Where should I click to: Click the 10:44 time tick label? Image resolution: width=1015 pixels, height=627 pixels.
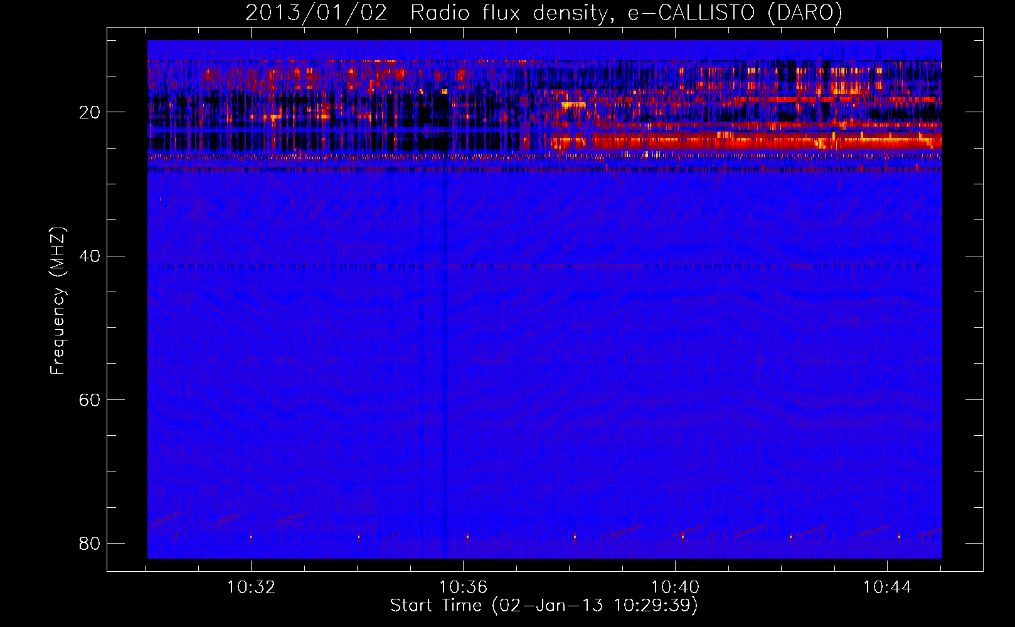888,587
